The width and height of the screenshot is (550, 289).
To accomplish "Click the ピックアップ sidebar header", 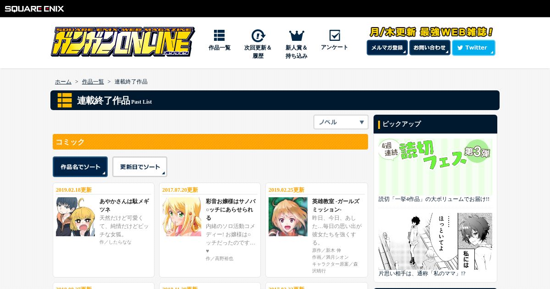I will tap(435, 124).
